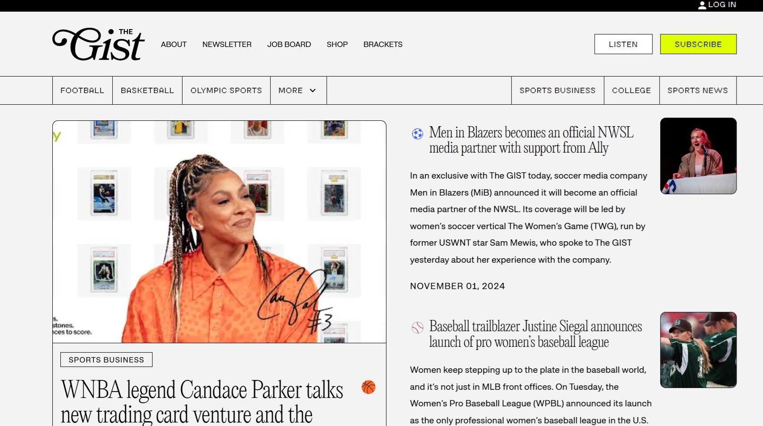Go to The Gist homepage logo

point(98,44)
